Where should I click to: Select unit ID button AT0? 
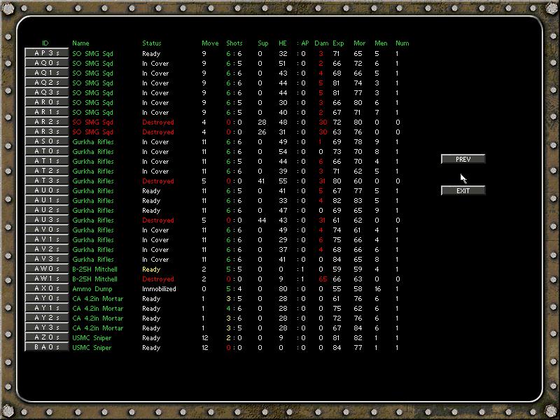[x=46, y=151]
